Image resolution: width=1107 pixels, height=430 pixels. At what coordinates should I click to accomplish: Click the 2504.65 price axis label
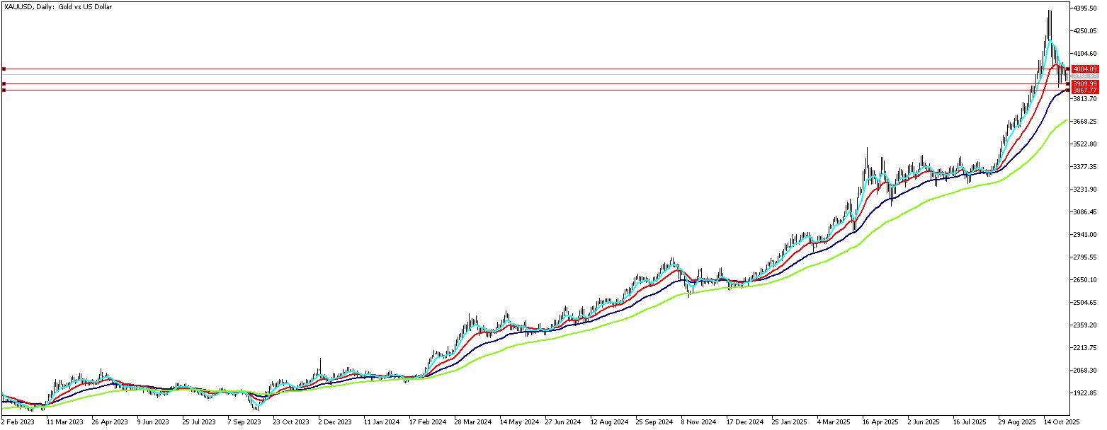(x=1086, y=303)
